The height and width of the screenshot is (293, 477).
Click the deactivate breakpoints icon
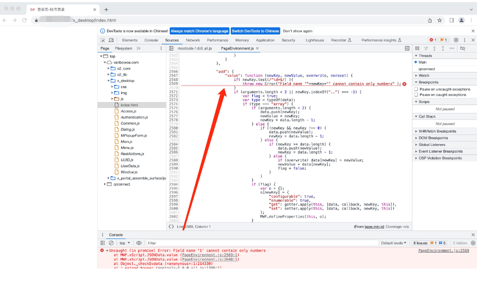tap(462, 48)
